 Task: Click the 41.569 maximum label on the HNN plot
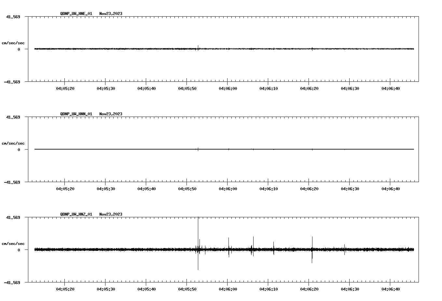[13, 117]
